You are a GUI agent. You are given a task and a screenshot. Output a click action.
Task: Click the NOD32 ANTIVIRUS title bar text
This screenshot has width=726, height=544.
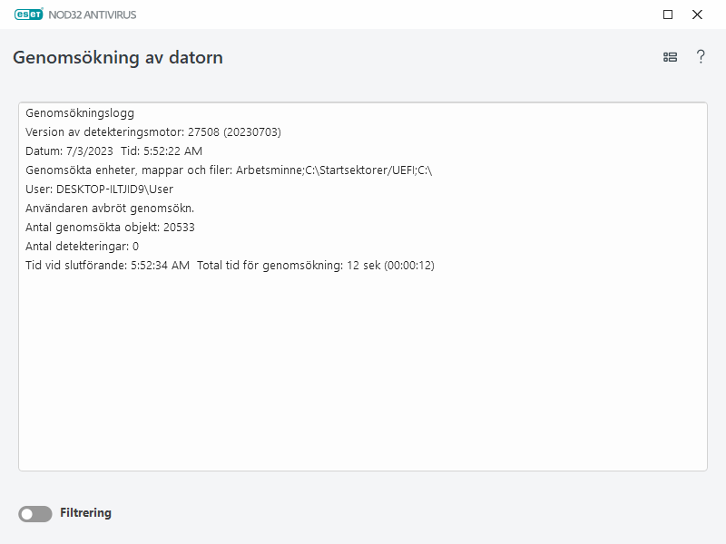pos(93,15)
